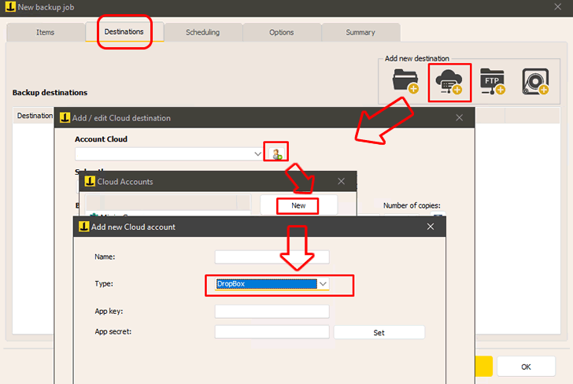Add a new tape drive destination
Viewport: 573px width, 384px height.
[535, 82]
